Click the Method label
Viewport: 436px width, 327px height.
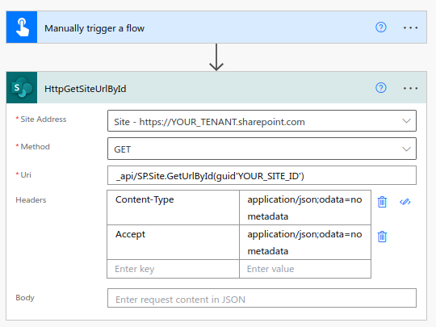pos(35,146)
